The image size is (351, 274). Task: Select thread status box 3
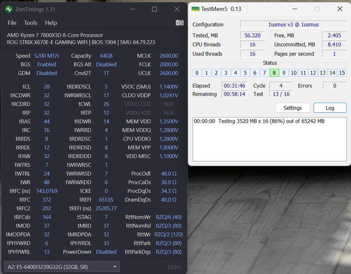tap(226, 73)
